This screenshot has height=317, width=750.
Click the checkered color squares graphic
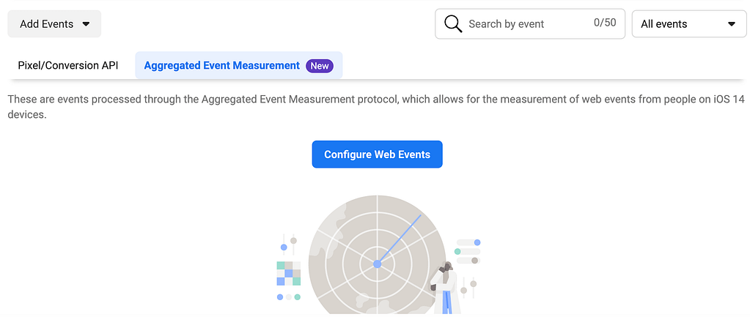[x=288, y=274]
